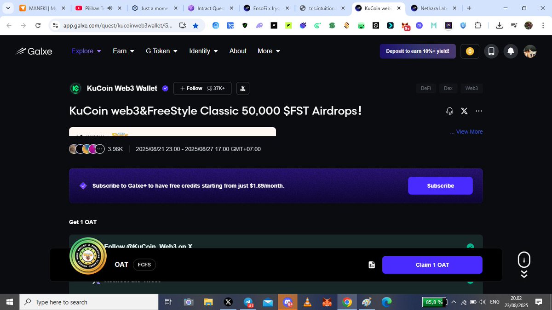
Task: Click the Galxe logo
Action: 34,51
